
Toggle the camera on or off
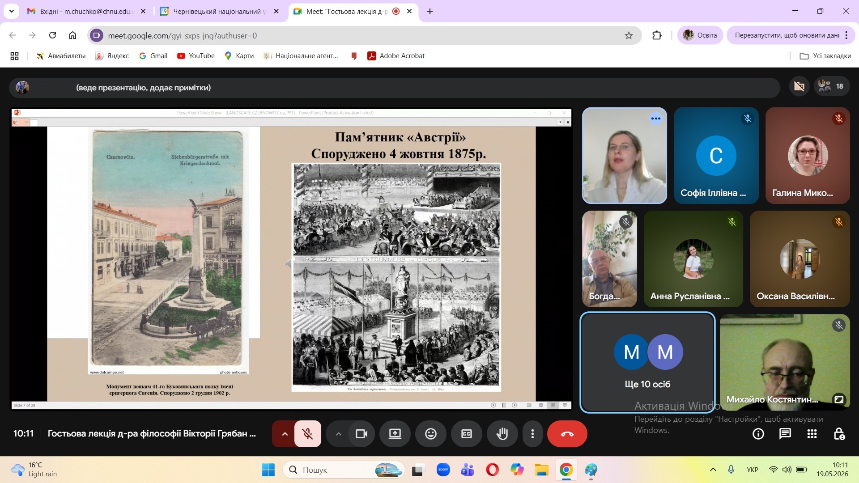point(361,434)
